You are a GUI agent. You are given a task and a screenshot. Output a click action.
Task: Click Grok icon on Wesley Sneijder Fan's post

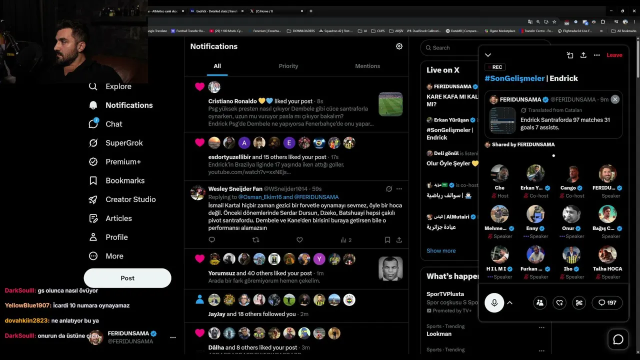tap(388, 189)
